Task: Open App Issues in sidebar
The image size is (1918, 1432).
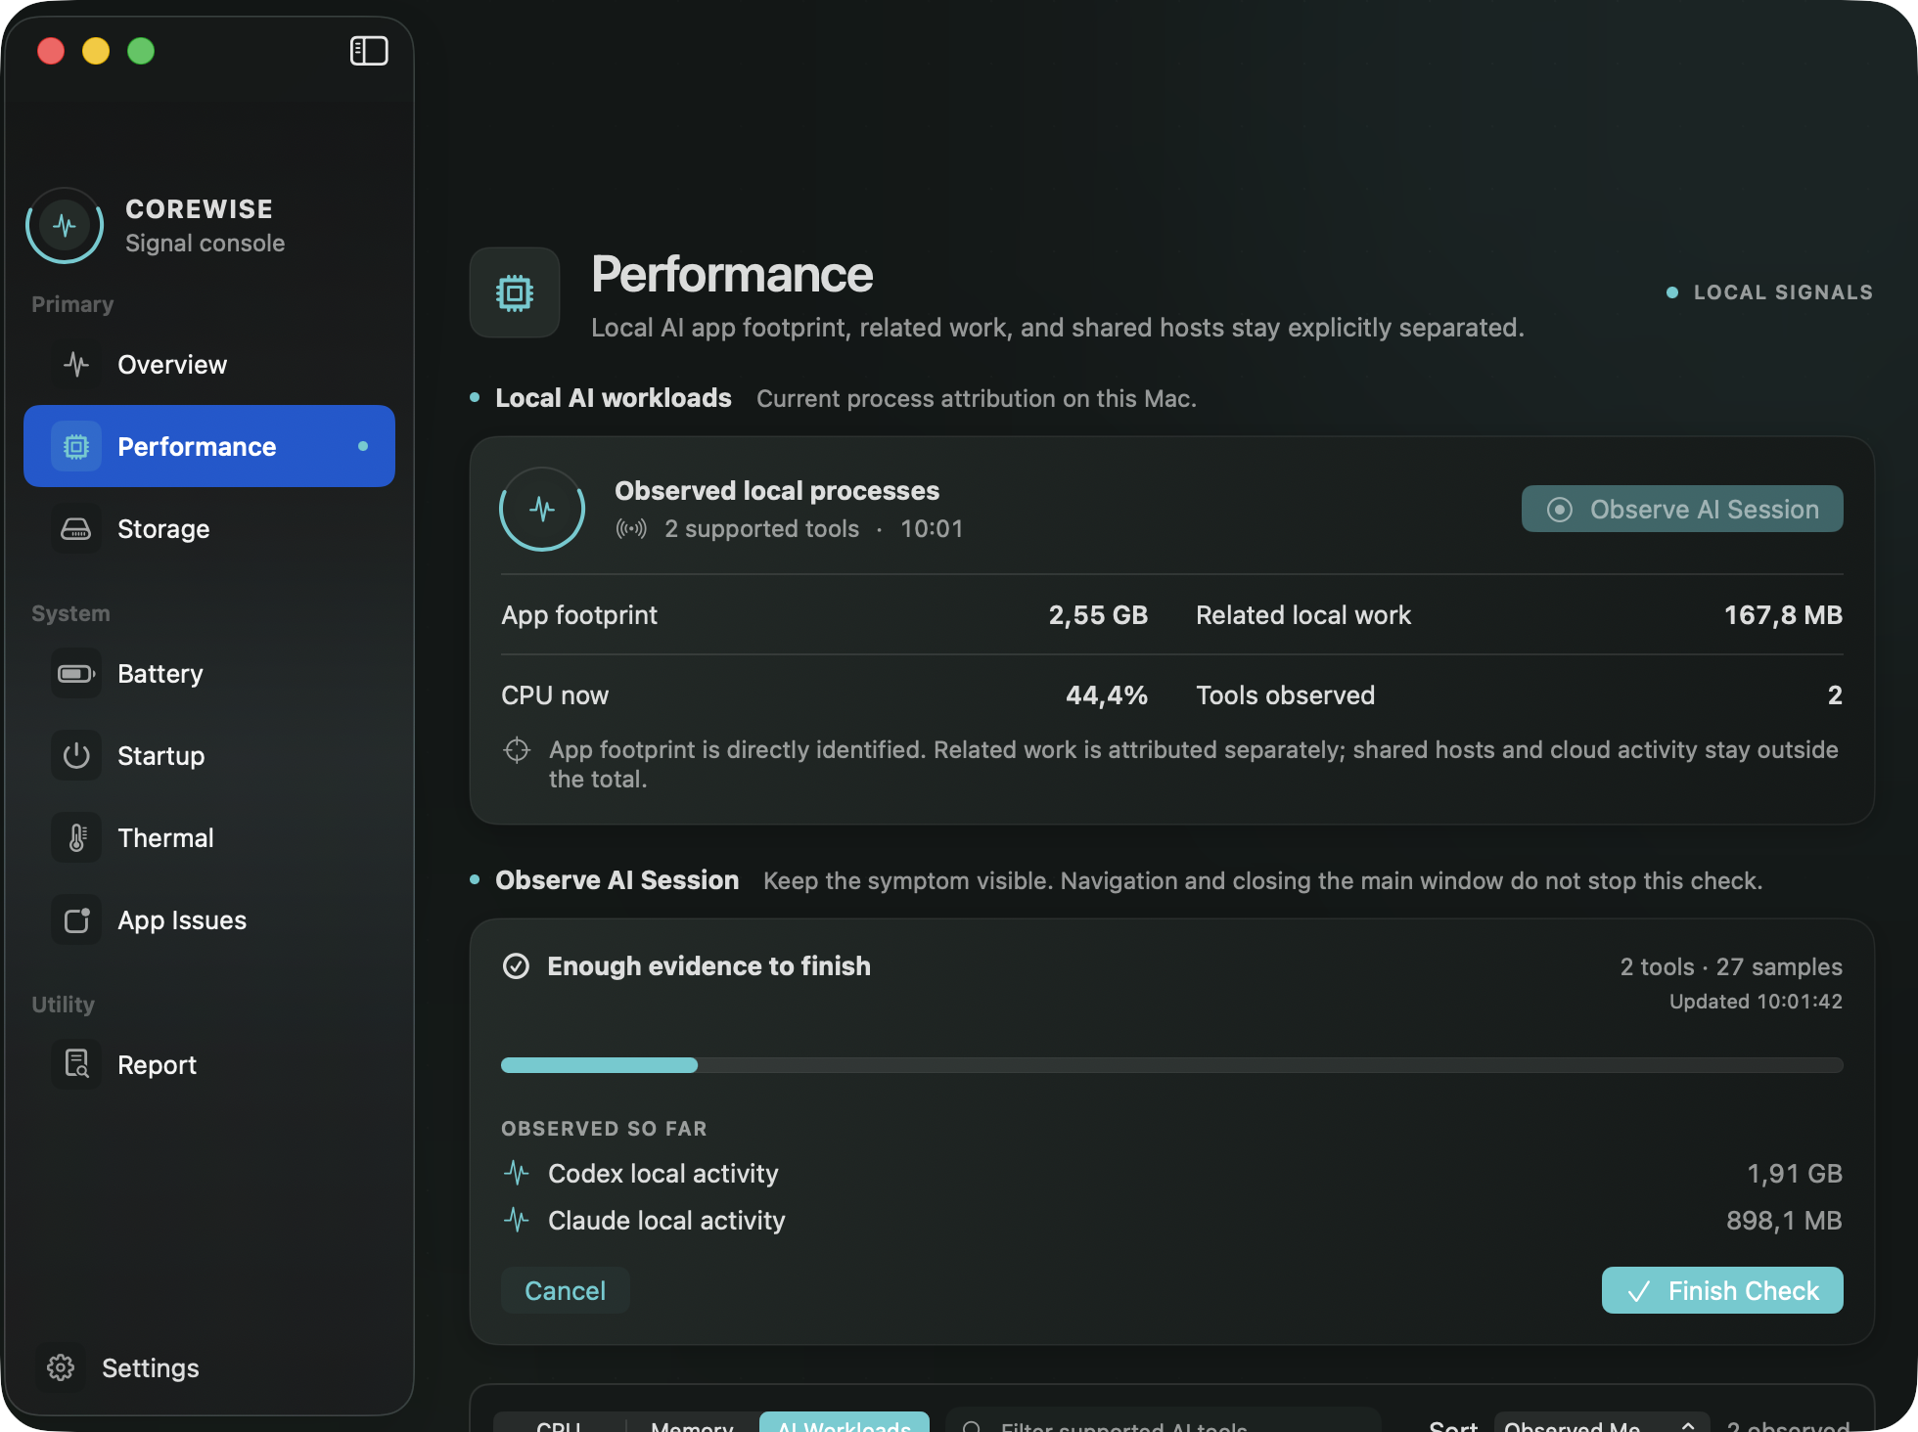Action: (209, 920)
